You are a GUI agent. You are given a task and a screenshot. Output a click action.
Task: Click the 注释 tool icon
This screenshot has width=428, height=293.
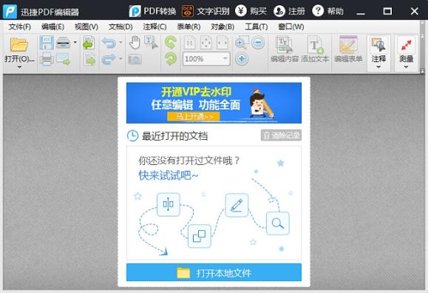click(x=378, y=45)
